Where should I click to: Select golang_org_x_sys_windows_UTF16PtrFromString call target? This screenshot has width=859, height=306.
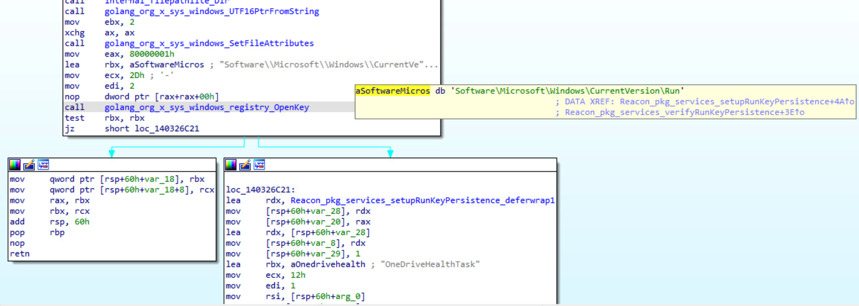coord(212,11)
